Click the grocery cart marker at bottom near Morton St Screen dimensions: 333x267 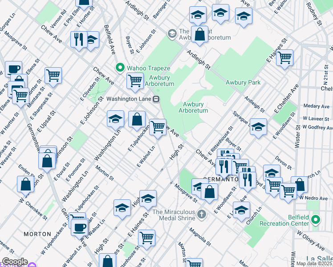(x=194, y=263)
